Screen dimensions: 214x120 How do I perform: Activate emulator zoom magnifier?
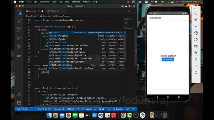tap(196, 53)
